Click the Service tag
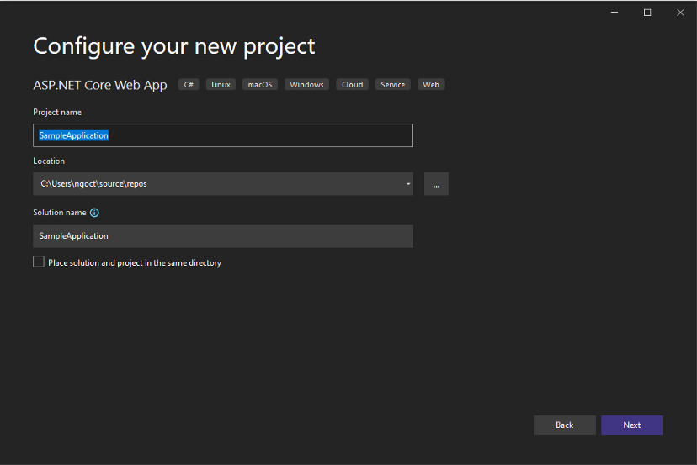Screen dimensions: 697x465 click(392, 85)
